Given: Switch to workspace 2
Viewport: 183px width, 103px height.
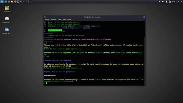Looking at the screenshot, I should pyautogui.click(x=27, y=2).
